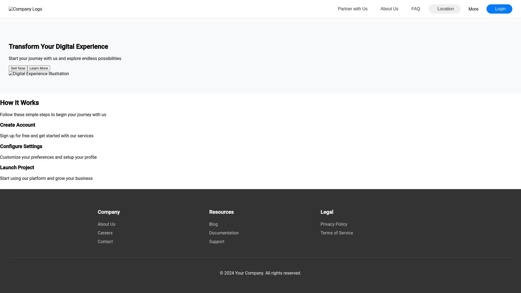Click the Launch Project step heading
Image resolution: width=521 pixels, height=293 pixels.
coord(17,168)
